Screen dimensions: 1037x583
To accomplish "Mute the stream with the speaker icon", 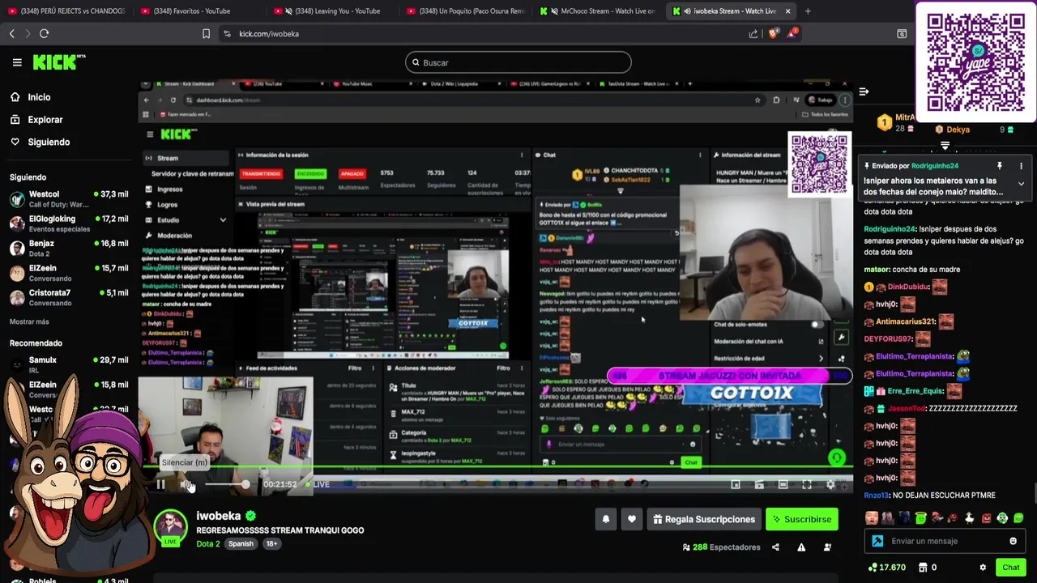I will point(186,484).
